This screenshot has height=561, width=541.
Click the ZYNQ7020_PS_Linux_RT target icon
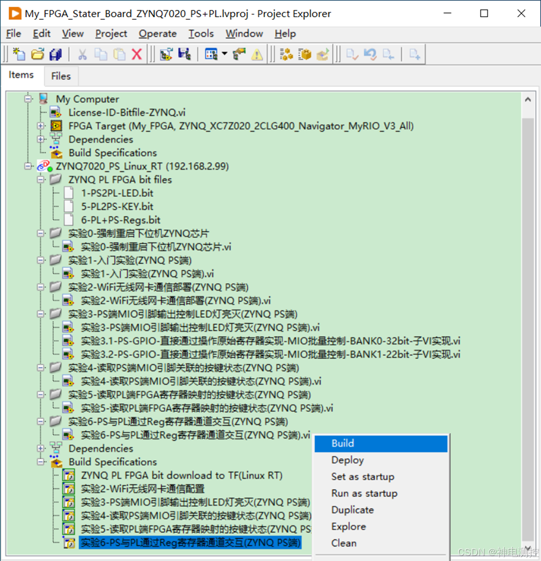[x=44, y=166]
